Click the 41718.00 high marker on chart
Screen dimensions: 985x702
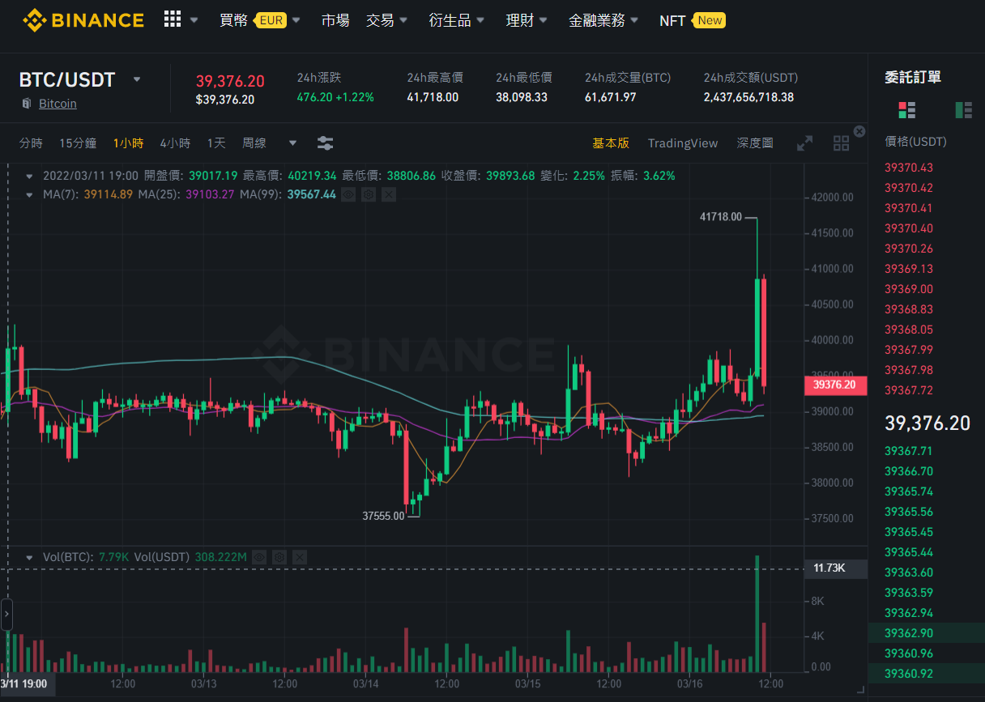721,217
